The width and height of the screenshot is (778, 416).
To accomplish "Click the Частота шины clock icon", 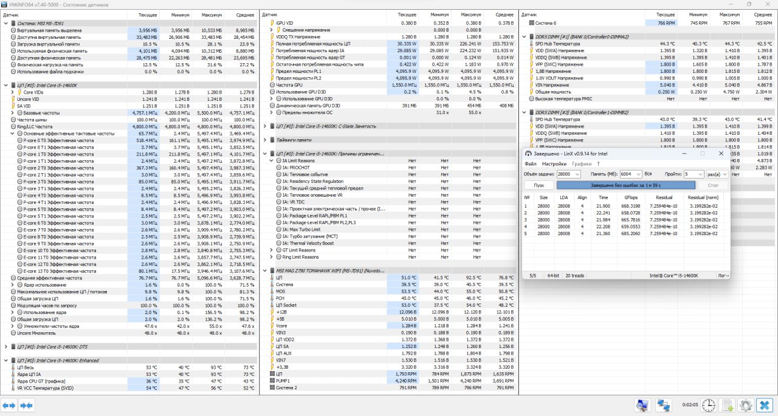I will tap(13, 120).
